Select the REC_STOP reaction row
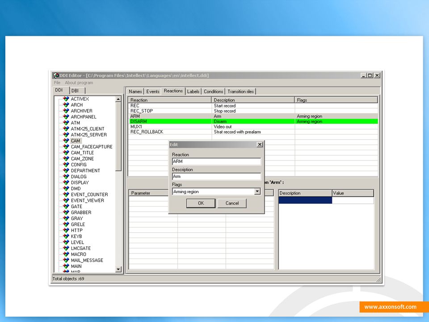 pyautogui.click(x=253, y=111)
